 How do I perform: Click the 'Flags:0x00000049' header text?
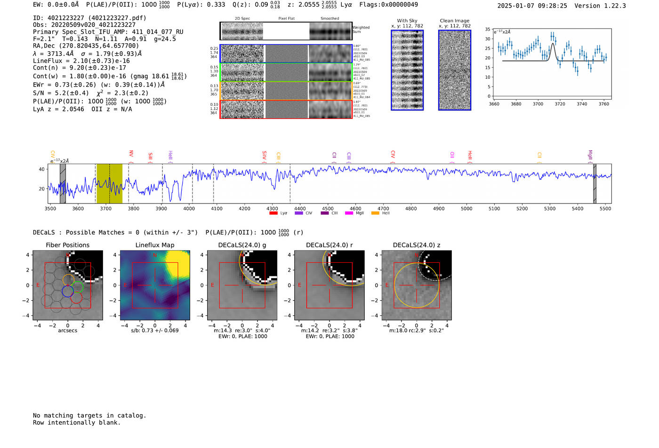pos(388,5)
